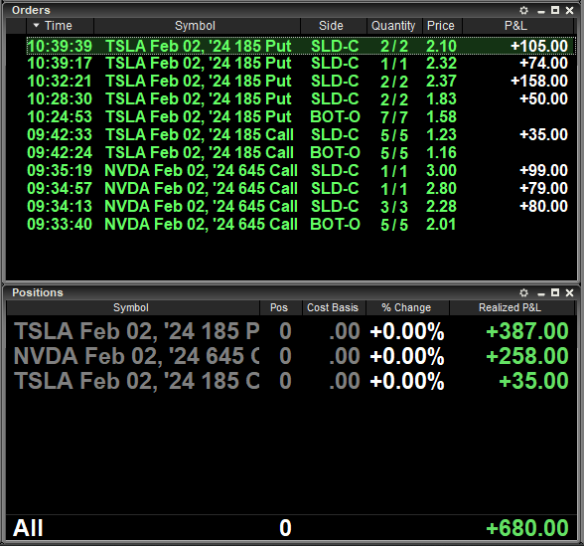
Task: Toggle Time column sort arrow in Orders
Action: (36, 26)
